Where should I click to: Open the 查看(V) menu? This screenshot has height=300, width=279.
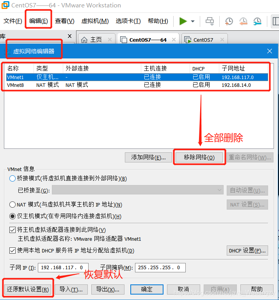pos(64,21)
